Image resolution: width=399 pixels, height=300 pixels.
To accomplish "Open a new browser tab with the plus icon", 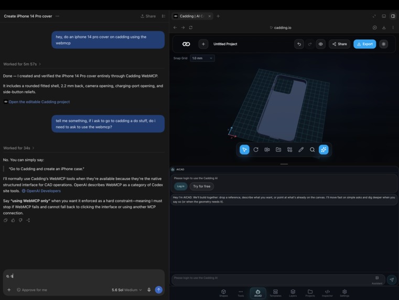I will (218, 16).
